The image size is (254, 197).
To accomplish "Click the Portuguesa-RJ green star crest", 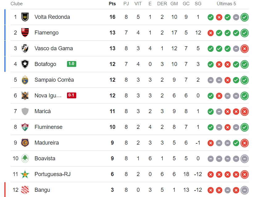I will [25, 174].
